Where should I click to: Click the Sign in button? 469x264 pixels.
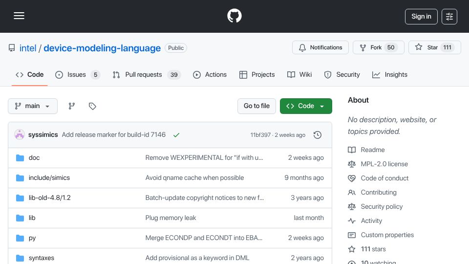[x=421, y=17]
